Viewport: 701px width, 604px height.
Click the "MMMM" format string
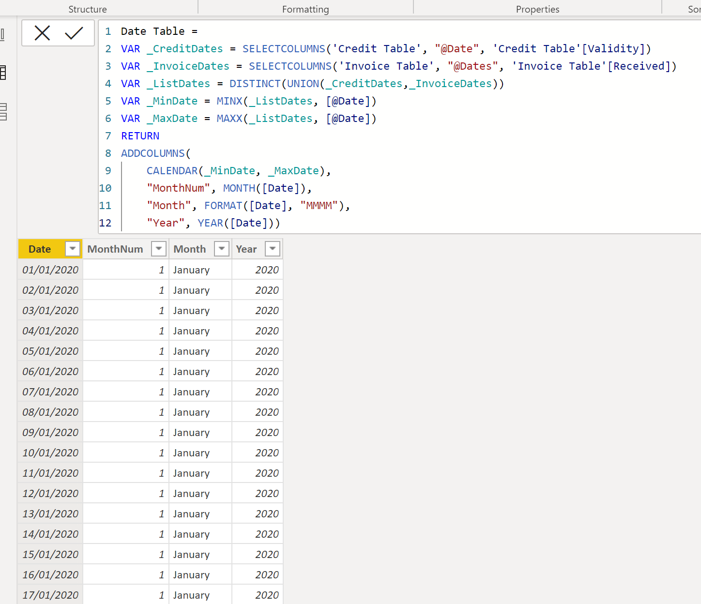(319, 206)
